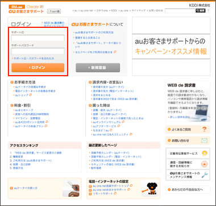
Task: Open the 'KDDI' header navigation link
Action: [x=114, y=11]
